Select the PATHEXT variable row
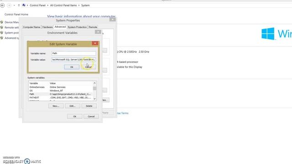 tap(60, 97)
